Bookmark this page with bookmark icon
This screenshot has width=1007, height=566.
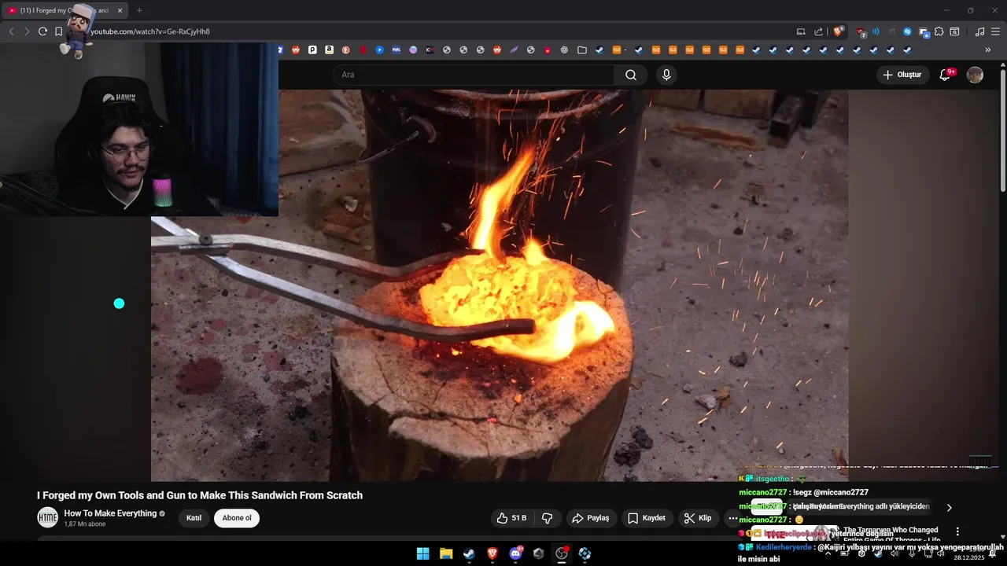[x=58, y=31]
